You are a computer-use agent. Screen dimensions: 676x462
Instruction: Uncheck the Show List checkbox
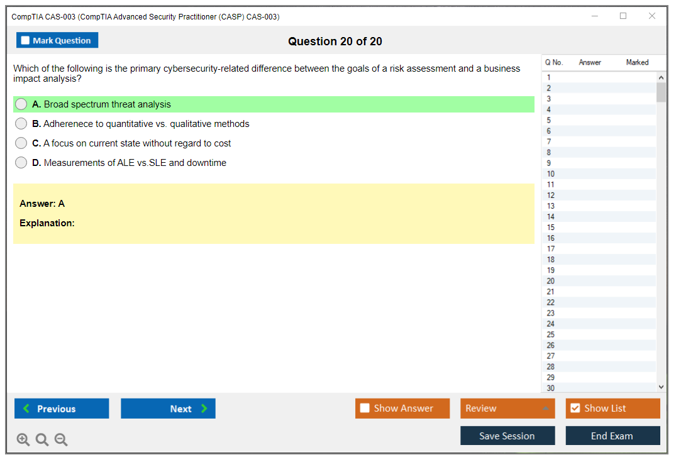click(x=575, y=409)
